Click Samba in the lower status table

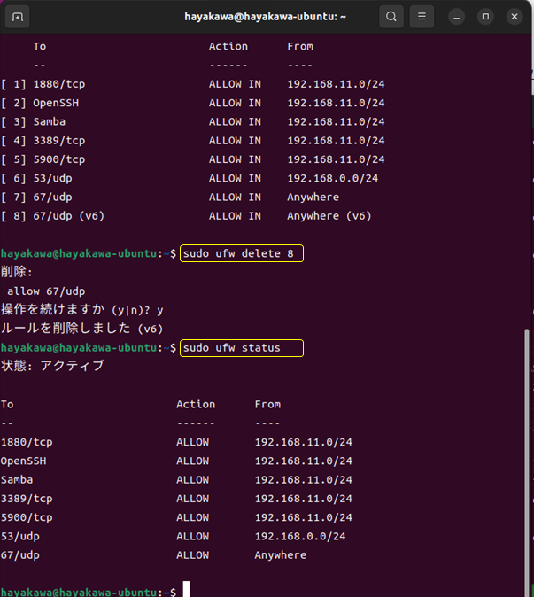(17, 480)
